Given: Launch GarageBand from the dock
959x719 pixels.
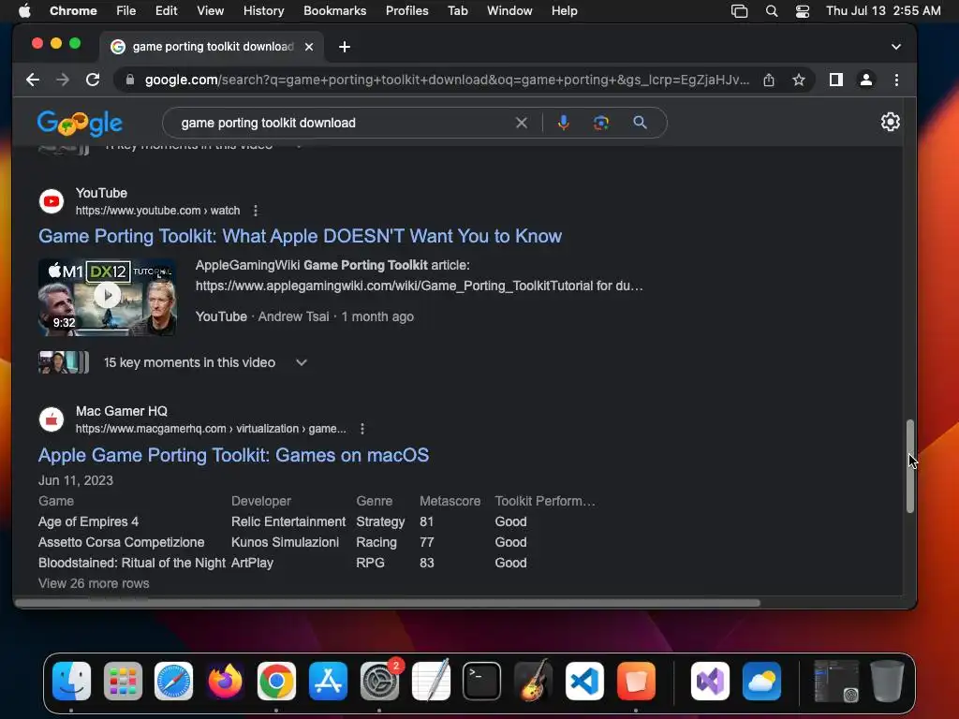Looking at the screenshot, I should tap(533, 682).
